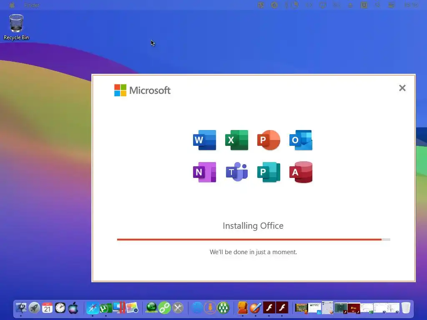Open the Calendar icon showing 21
Image resolution: width=427 pixels, height=320 pixels.
pyautogui.click(x=47, y=308)
